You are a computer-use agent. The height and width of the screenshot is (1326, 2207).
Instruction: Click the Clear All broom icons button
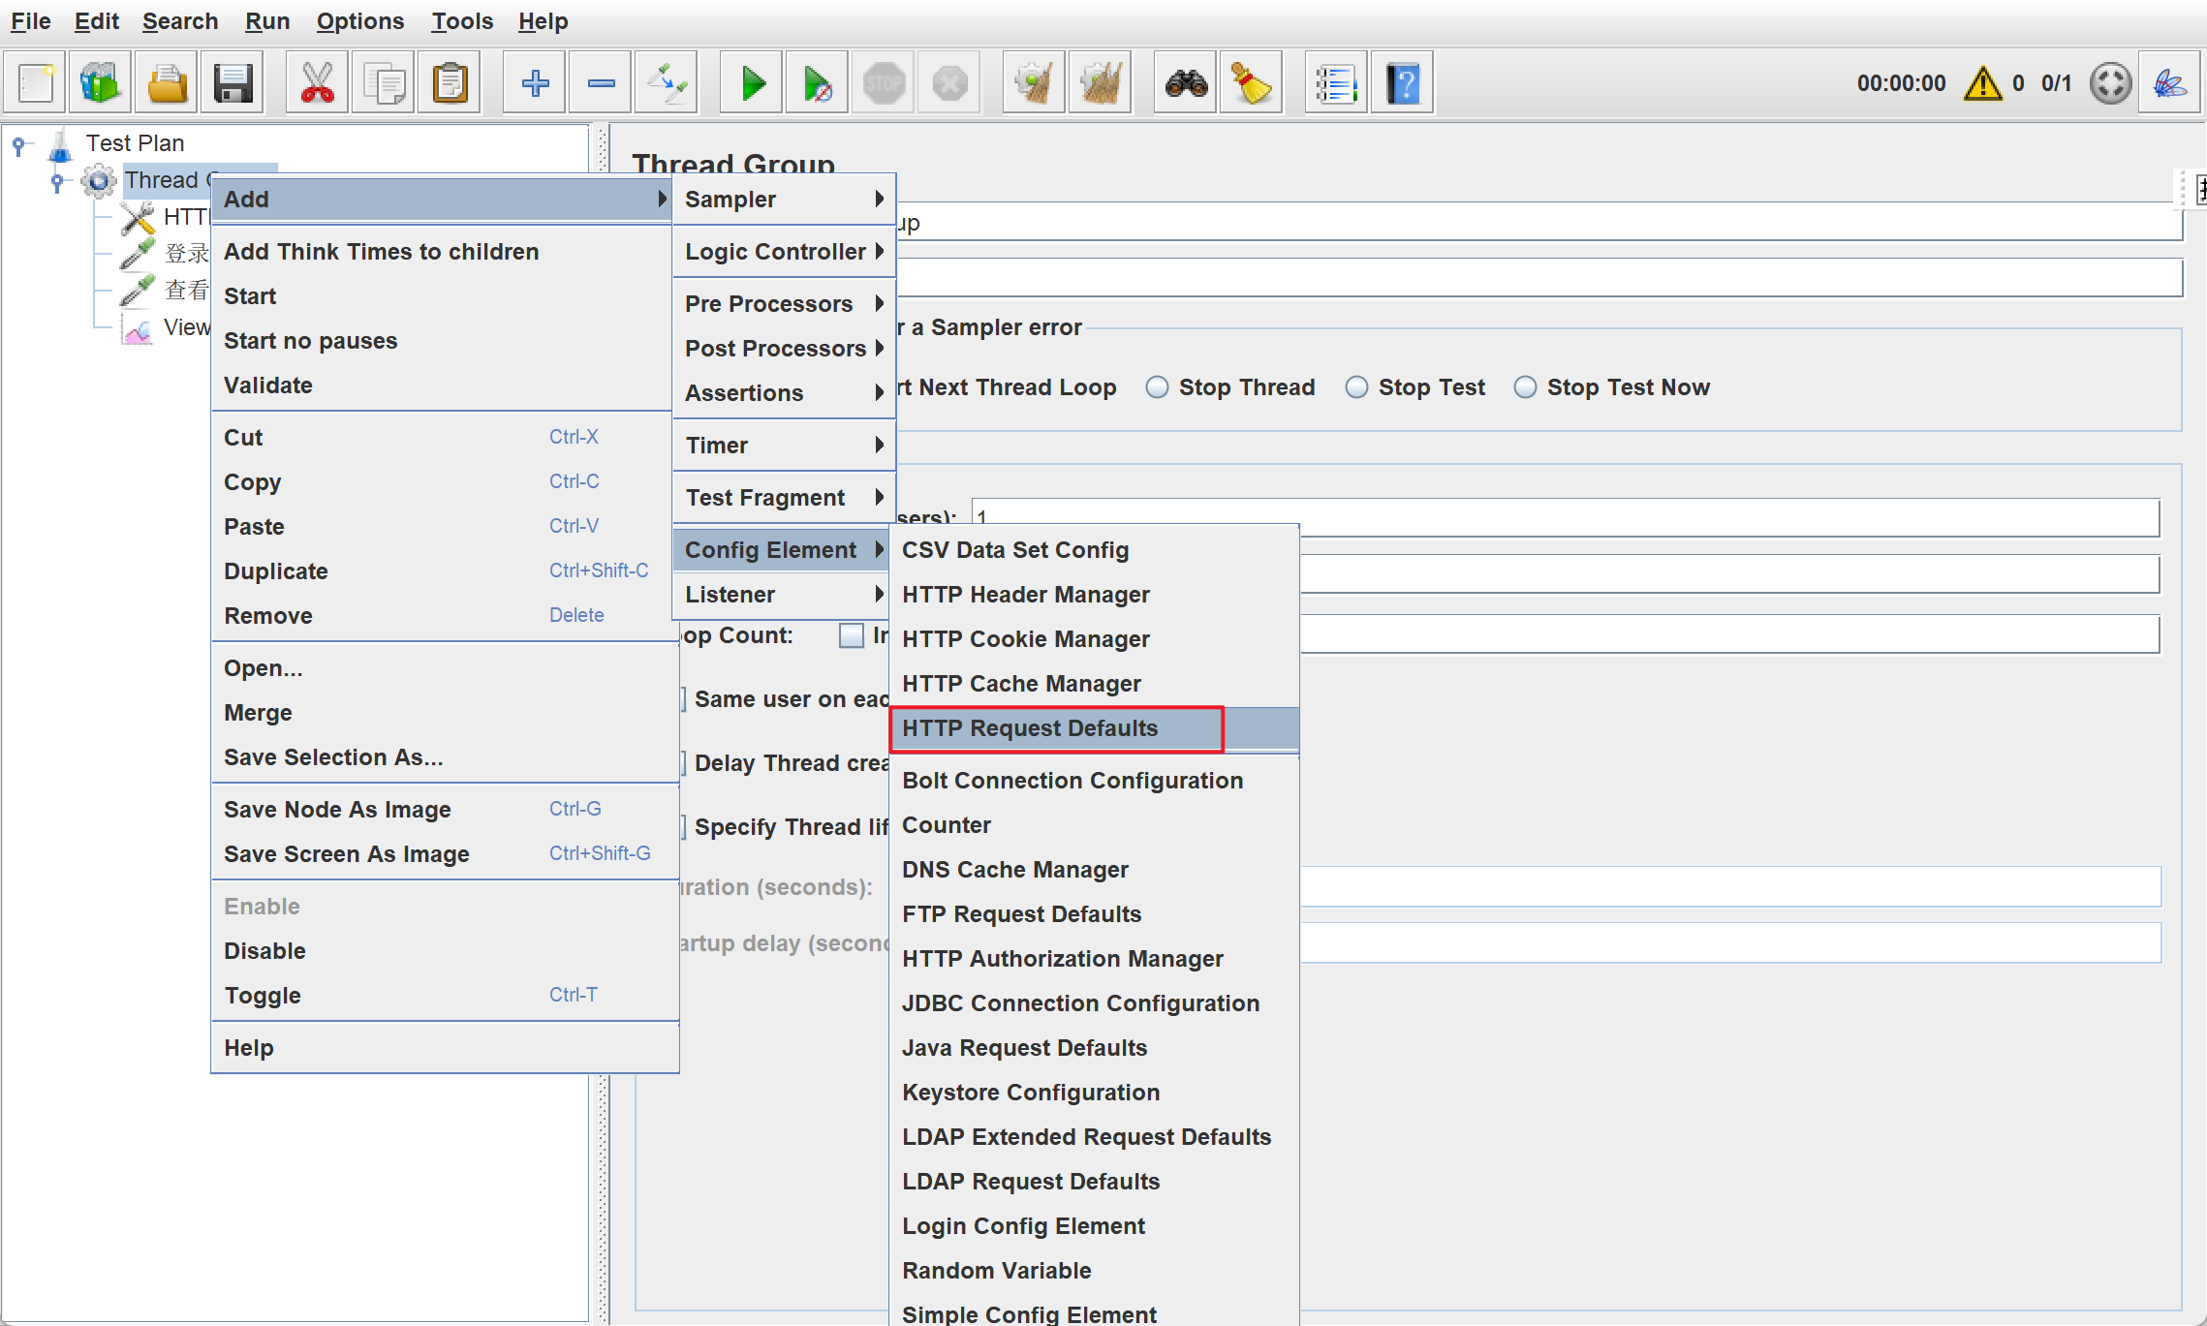[x=1101, y=84]
